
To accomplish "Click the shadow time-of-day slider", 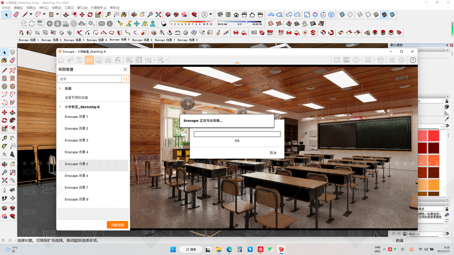I will point(239,22).
